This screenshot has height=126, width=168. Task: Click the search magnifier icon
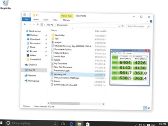(148, 26)
